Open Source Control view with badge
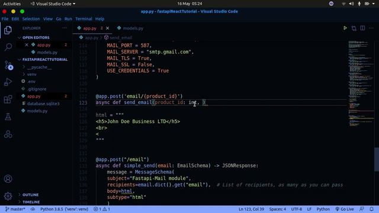 point(8,66)
